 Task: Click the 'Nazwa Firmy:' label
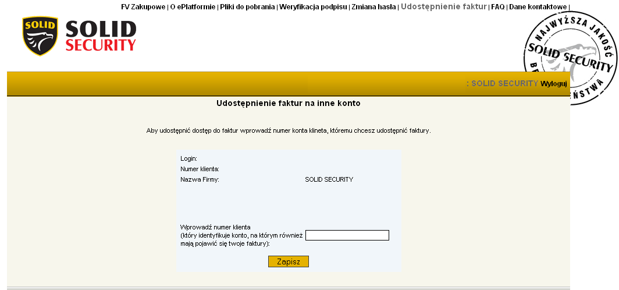point(200,179)
